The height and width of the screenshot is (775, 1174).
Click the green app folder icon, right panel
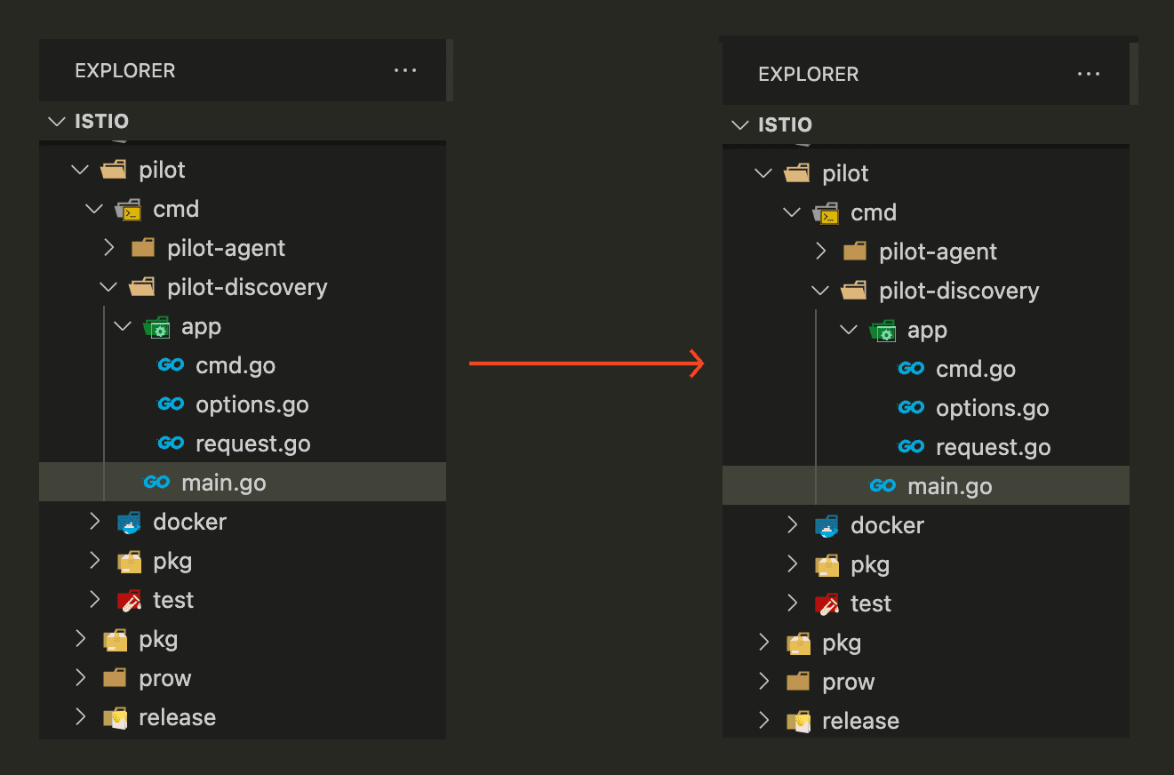pyautogui.click(x=882, y=331)
